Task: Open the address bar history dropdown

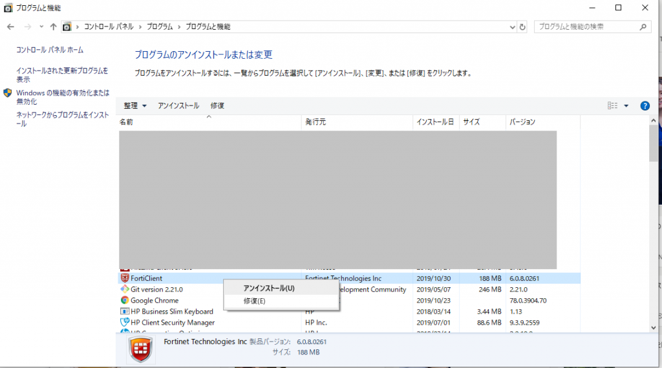Action: click(x=512, y=27)
